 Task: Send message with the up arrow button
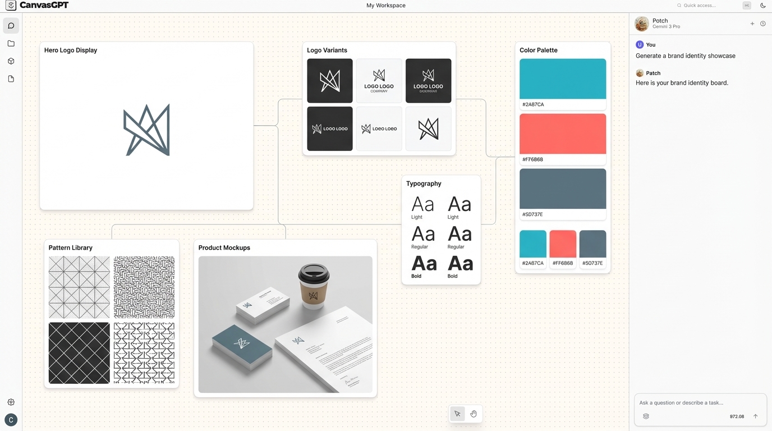pyautogui.click(x=755, y=416)
